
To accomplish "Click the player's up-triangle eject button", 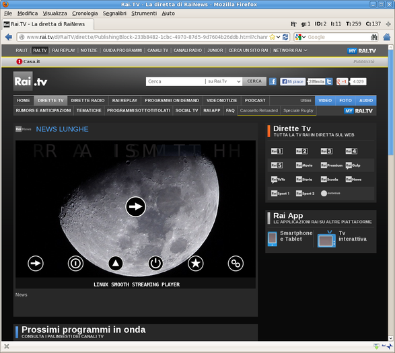I will click(115, 264).
